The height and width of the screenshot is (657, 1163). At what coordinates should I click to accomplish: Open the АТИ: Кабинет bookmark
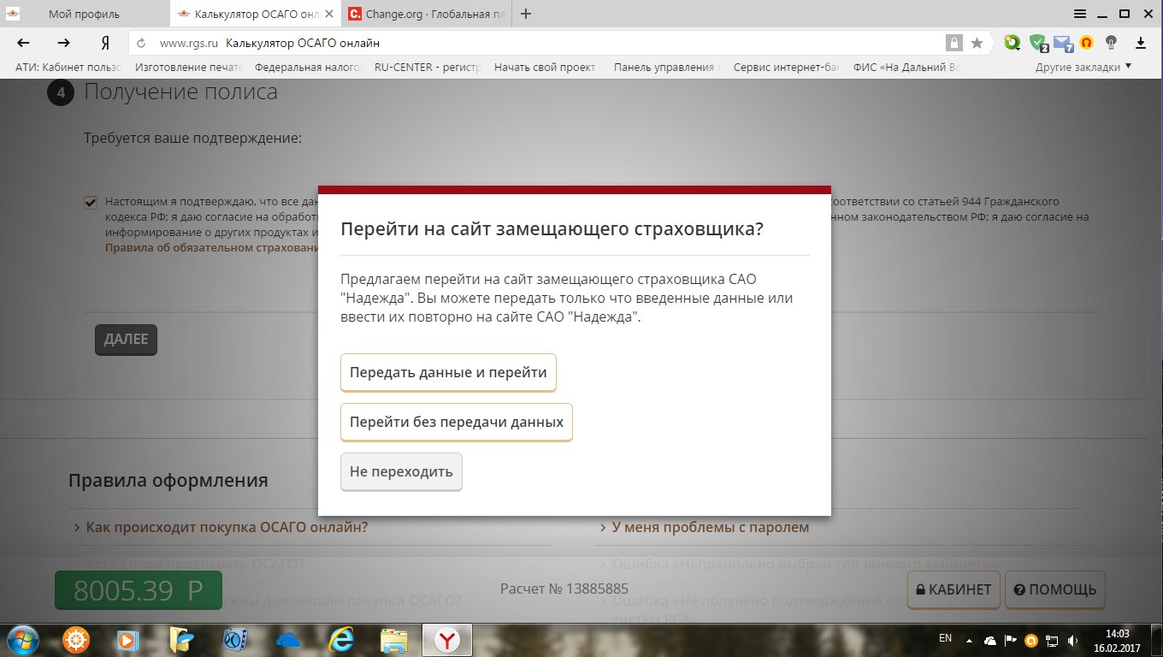69,68
